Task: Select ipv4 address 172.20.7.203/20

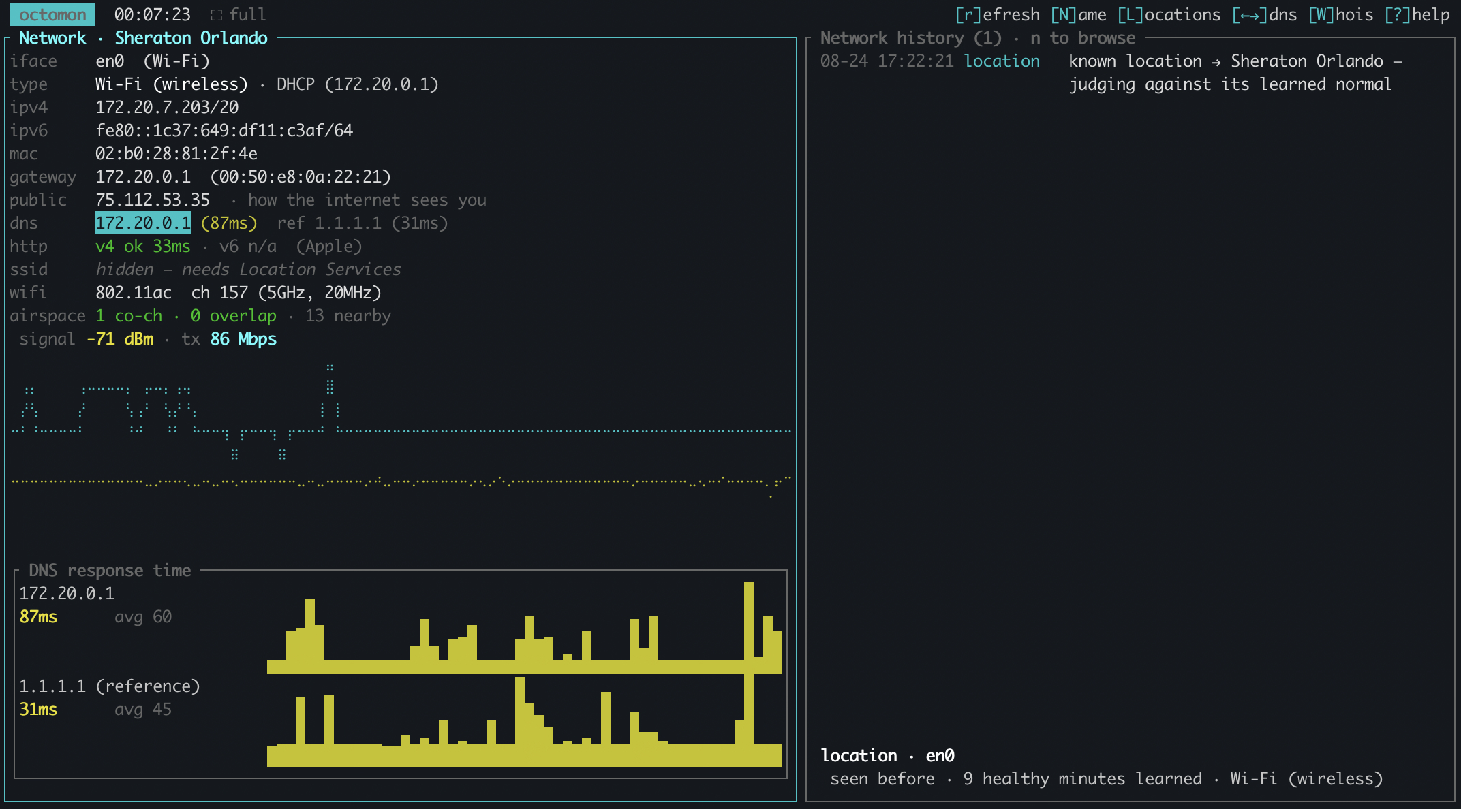Action: pos(167,107)
